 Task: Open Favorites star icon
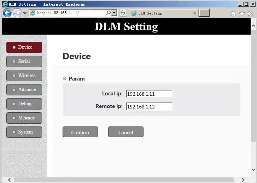coord(242,13)
